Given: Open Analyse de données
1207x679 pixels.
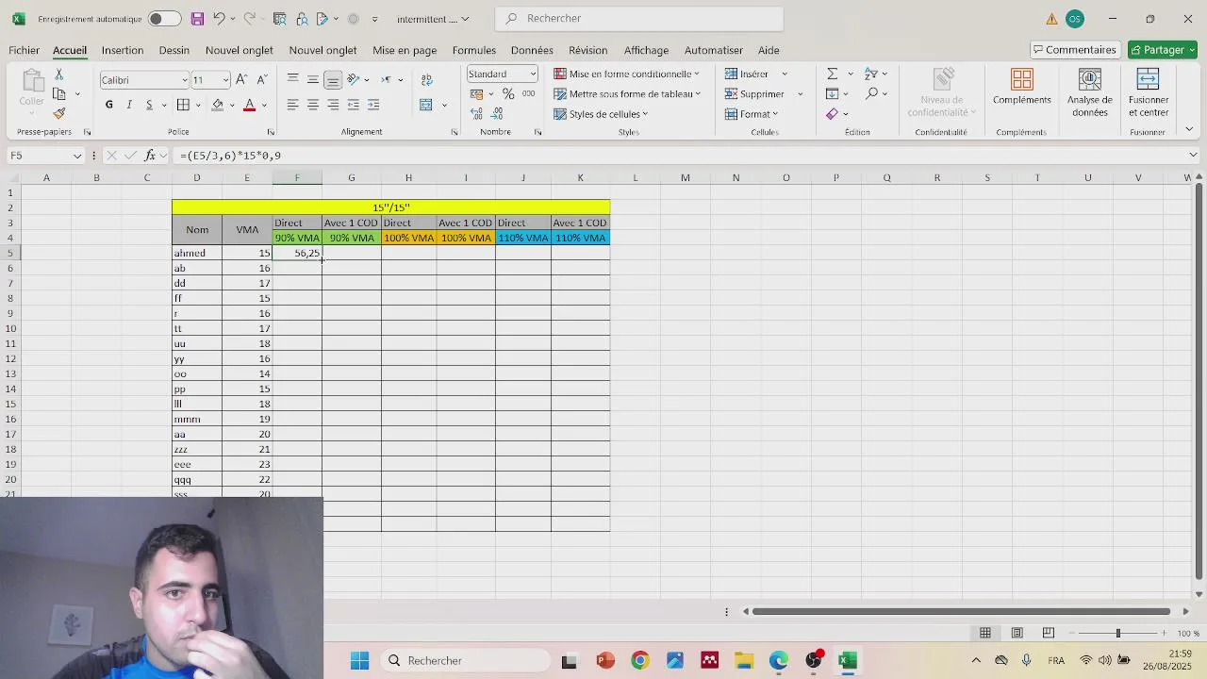Looking at the screenshot, I should [1089, 93].
